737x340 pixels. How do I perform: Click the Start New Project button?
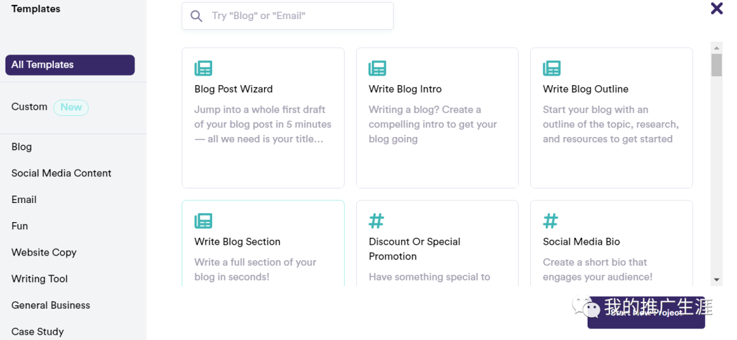[x=646, y=312]
